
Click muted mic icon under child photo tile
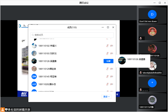tap(141, 38)
